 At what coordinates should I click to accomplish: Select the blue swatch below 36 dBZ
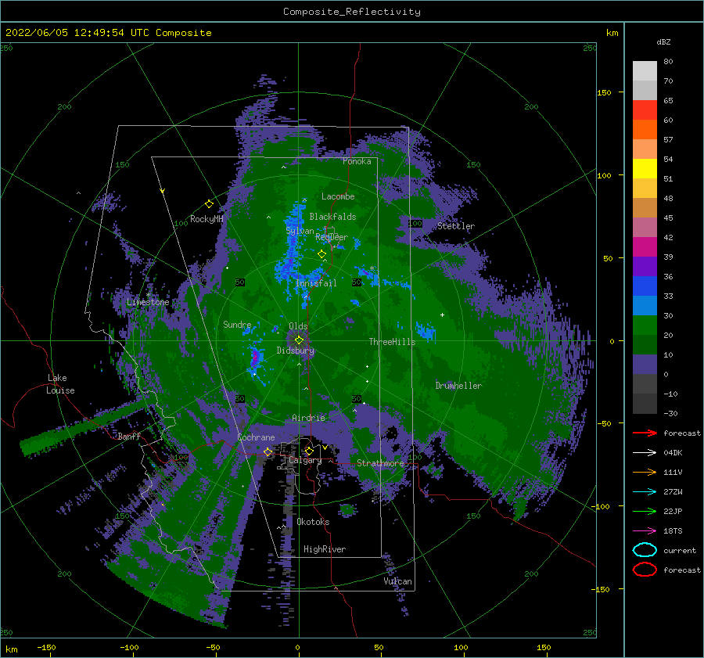tap(645, 286)
